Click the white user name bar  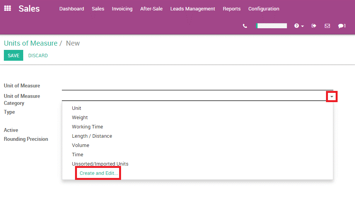coord(271,26)
